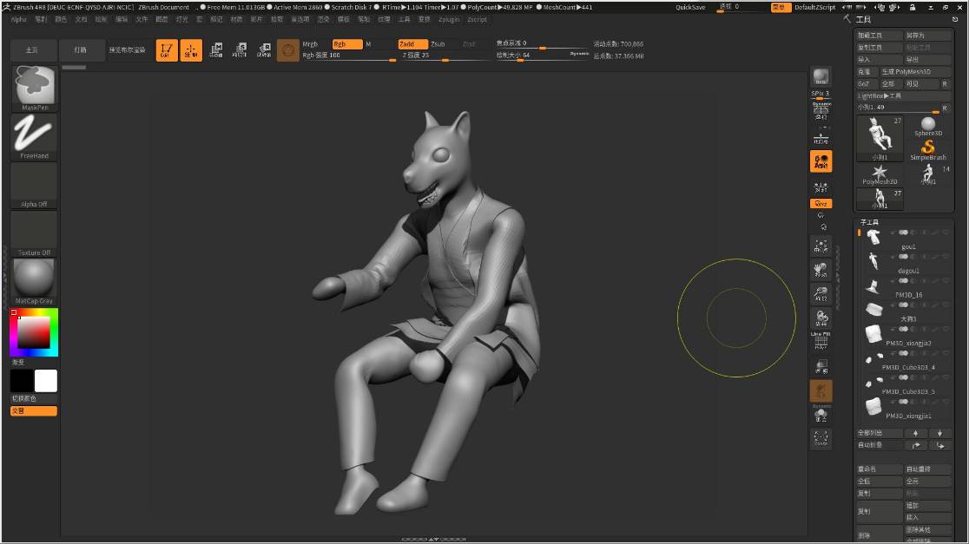Toggle Zsub sculpt mode
Viewport: 969px width, 544px height.
click(438, 44)
